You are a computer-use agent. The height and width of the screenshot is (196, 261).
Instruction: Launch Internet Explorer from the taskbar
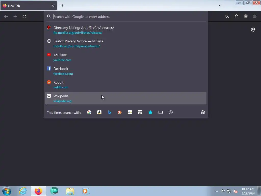(x=23, y=191)
